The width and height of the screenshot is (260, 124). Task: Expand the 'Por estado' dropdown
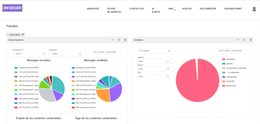[x=156, y=51]
